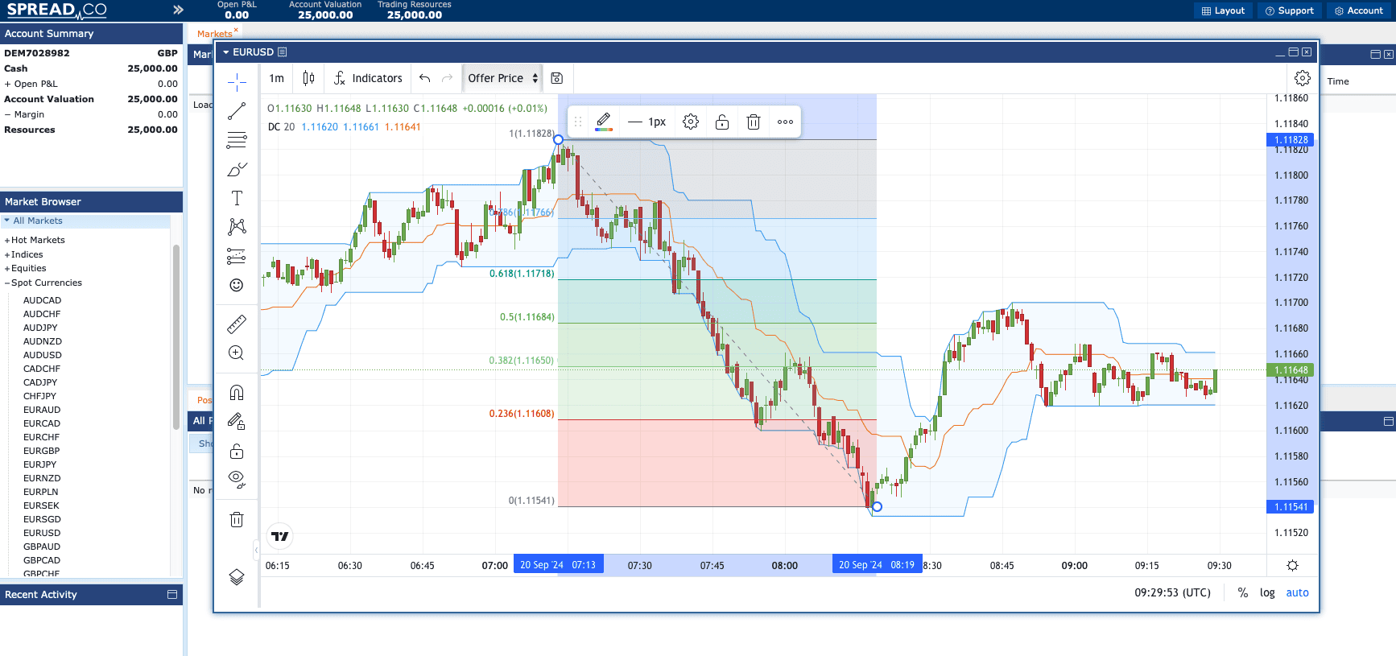Close the Markets tab
Image resolution: width=1396 pixels, height=656 pixels.
[236, 31]
